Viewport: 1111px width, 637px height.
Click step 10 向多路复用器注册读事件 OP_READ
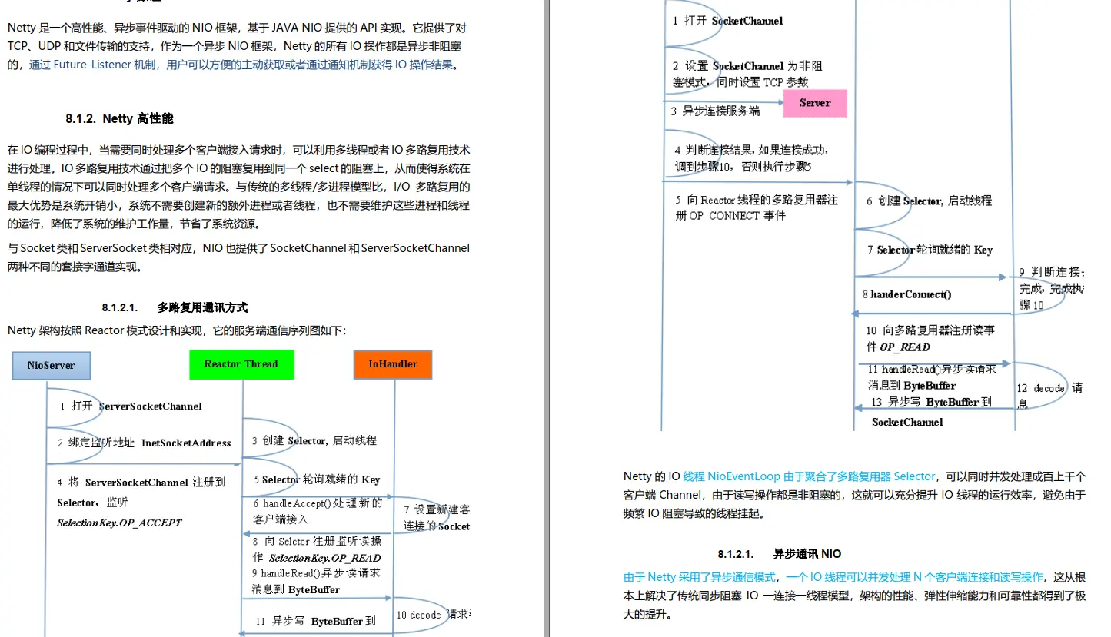pyautogui.click(x=930, y=338)
